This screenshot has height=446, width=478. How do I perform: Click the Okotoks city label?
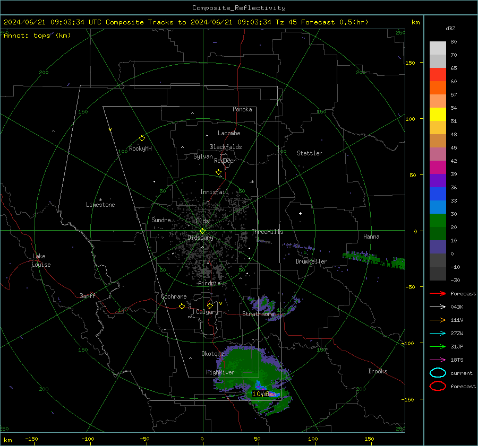coord(212,353)
